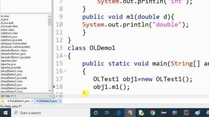Place cursor on the obj1.m1(); line
This screenshot has height=117, width=209.
pos(111,87)
